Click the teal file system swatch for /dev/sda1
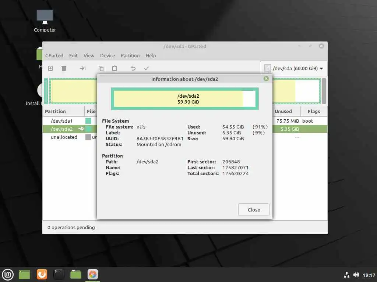 [x=88, y=121]
